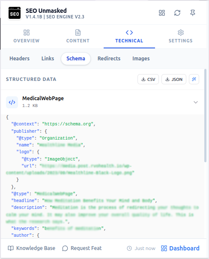Click the version text V1.4.1B SEO ENGINE
209x259 pixels.
[55, 17]
